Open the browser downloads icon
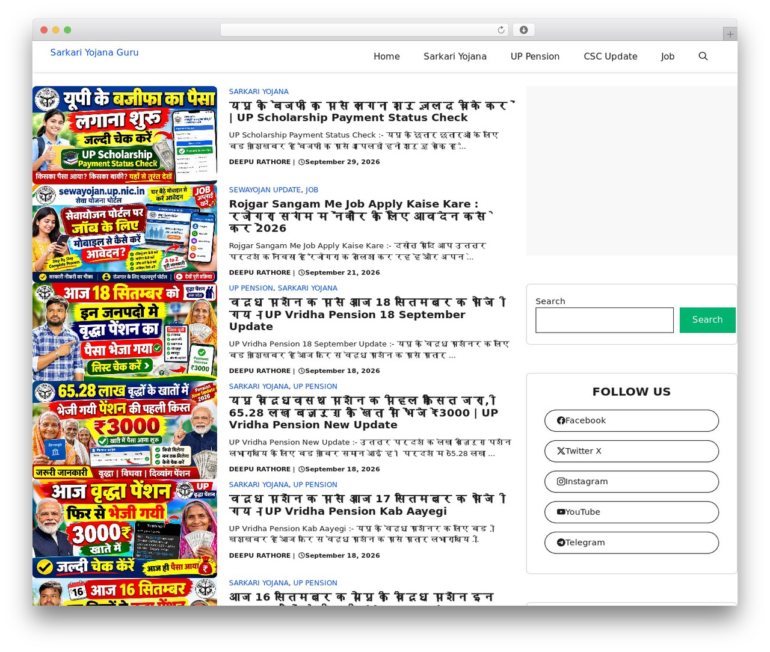Image resolution: width=770 pixels, height=652 pixels. click(x=524, y=30)
